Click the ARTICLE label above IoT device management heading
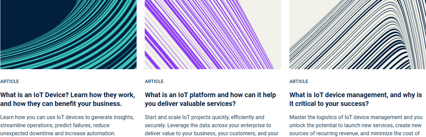 [299, 81]
